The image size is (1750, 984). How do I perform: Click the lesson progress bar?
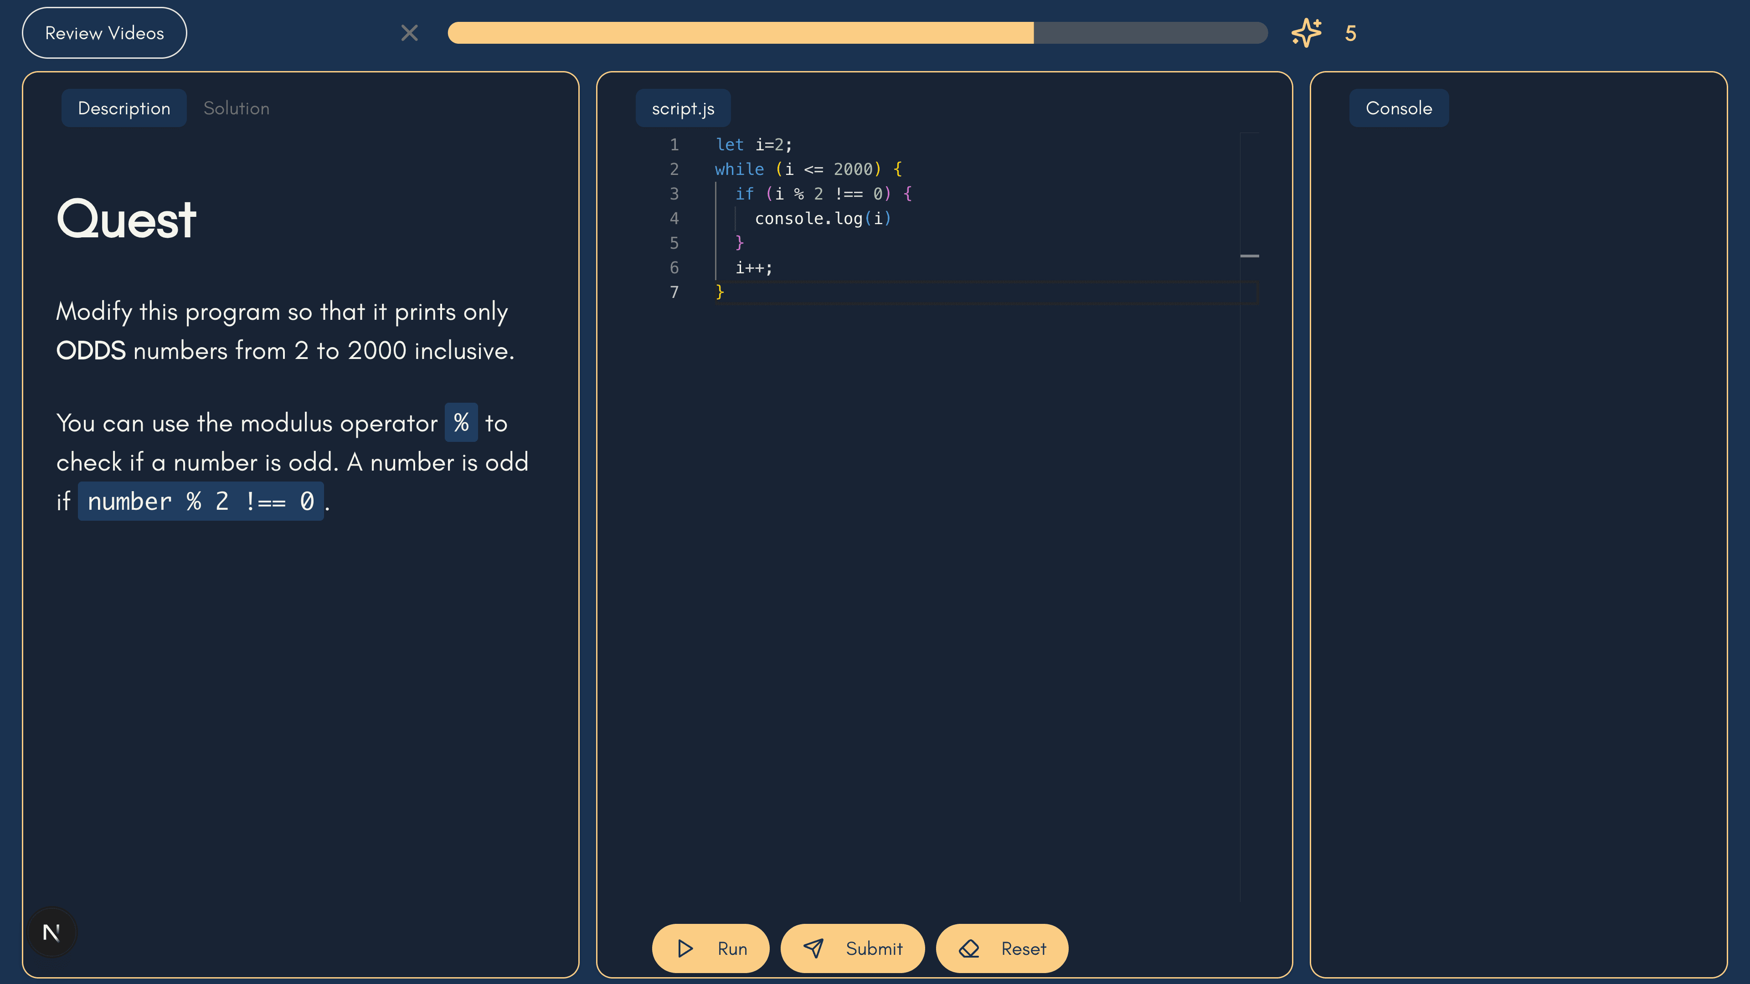pos(857,33)
